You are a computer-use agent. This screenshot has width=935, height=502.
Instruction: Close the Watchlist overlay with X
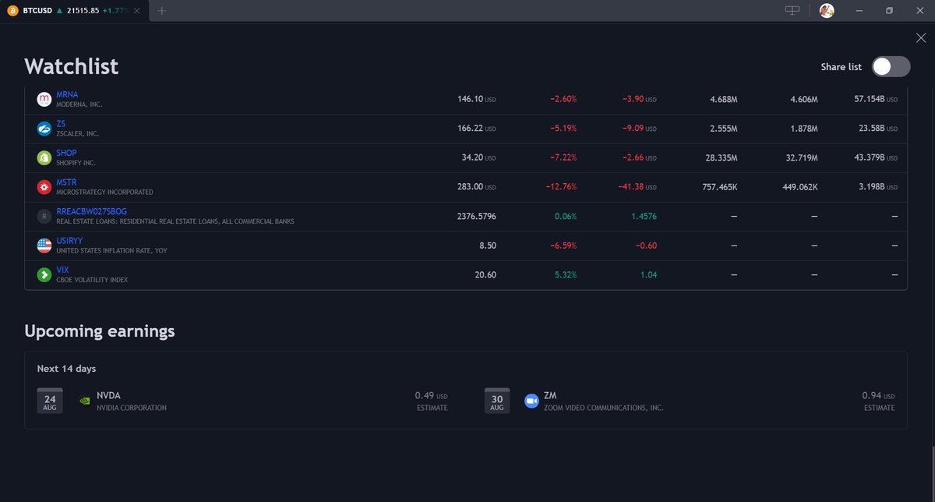[921, 37]
